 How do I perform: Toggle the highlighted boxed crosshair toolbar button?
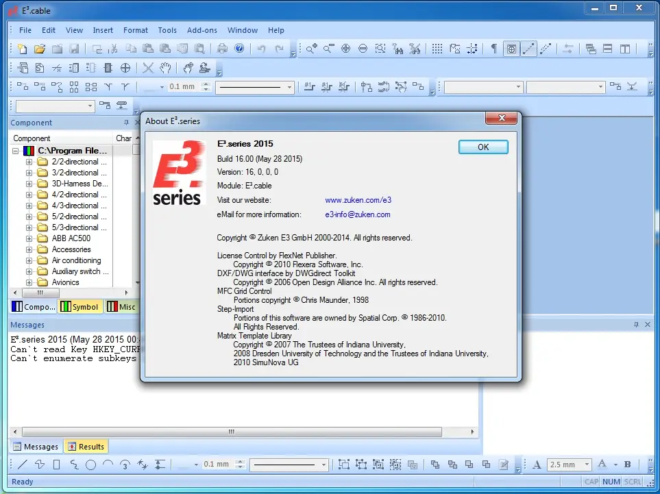click(511, 49)
